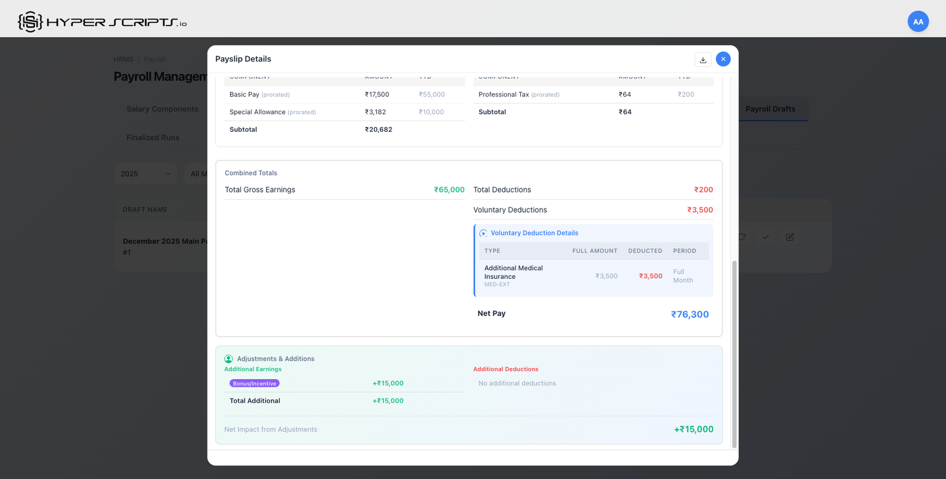Click the Payroll breadcrumb link
Screen dimensions: 946x479
click(154, 60)
